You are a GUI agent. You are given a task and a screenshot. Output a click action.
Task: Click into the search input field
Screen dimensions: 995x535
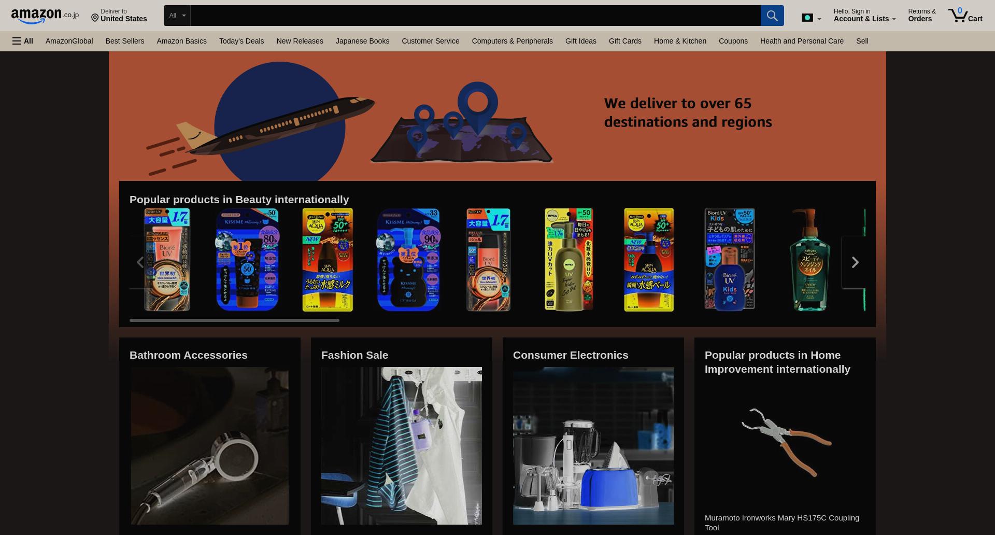point(475,16)
